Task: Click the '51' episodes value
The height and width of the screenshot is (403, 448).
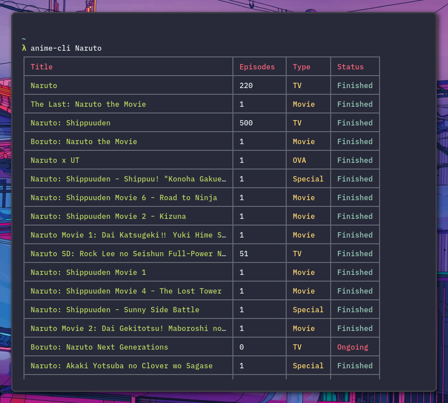Action: 244,254
